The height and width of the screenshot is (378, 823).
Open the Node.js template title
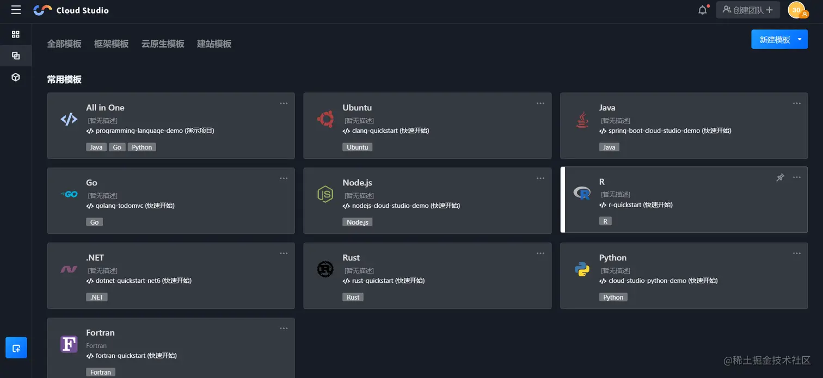(357, 183)
